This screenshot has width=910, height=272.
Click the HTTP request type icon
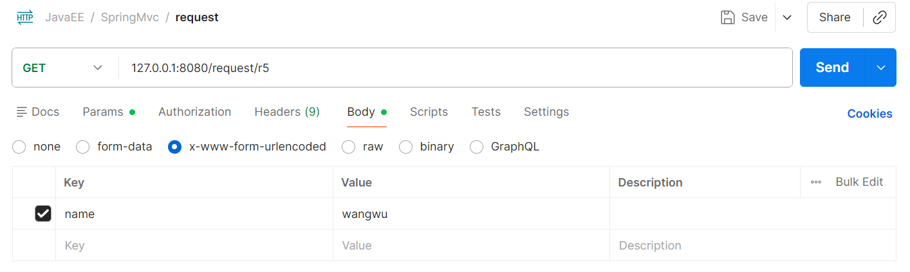25,17
